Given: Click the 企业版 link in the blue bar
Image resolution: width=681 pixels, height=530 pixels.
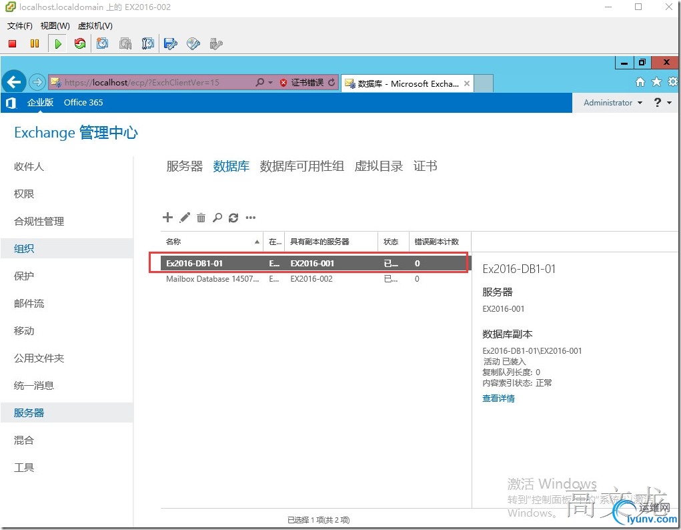Looking at the screenshot, I should 40,103.
